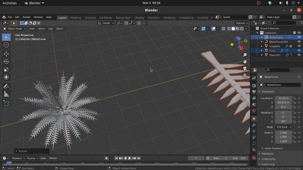
Task: Select the Cursor tool
Action: [6, 45]
